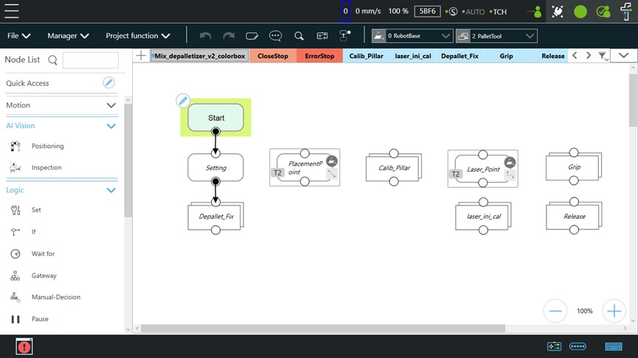Expand the Motion node category

111,105
